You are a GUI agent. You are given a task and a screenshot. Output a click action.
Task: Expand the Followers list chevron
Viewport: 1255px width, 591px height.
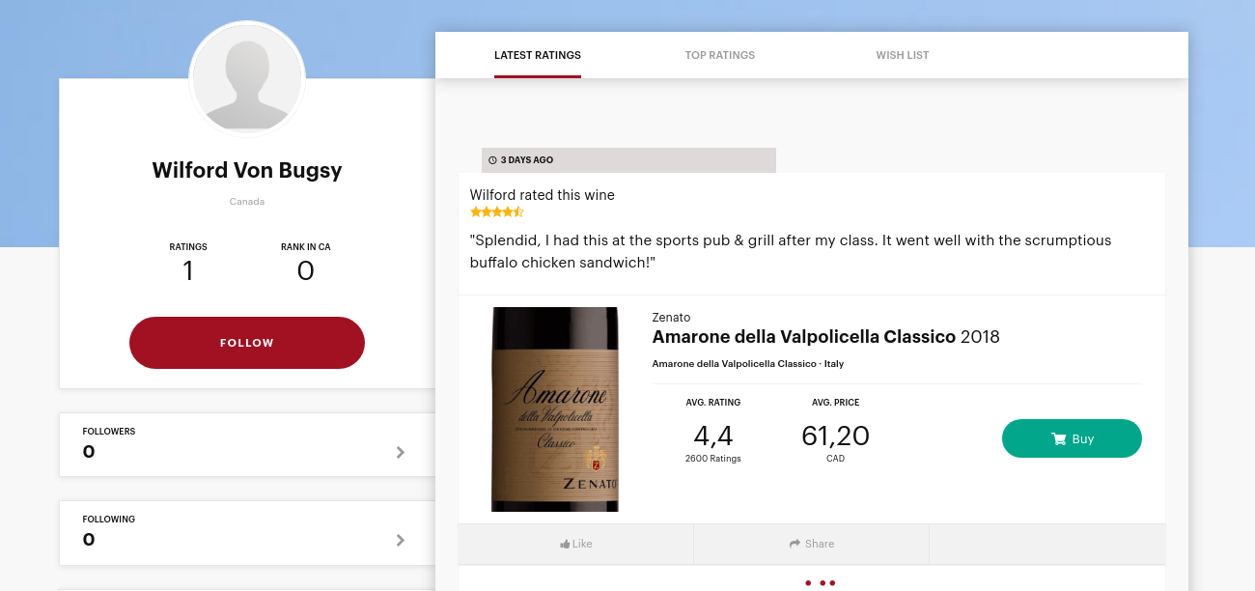click(401, 452)
